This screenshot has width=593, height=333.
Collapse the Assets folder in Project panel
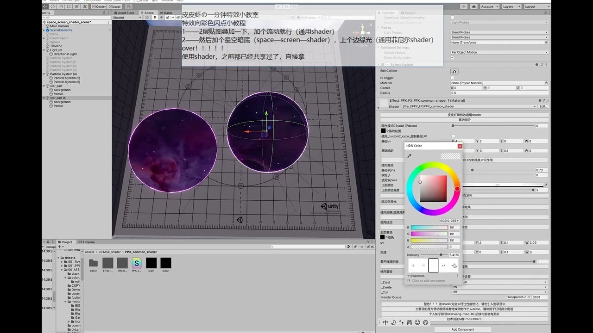[x=58, y=257]
